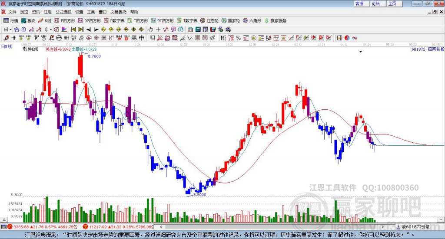
Task: Open the P数字表 tool
Action: (114, 21)
